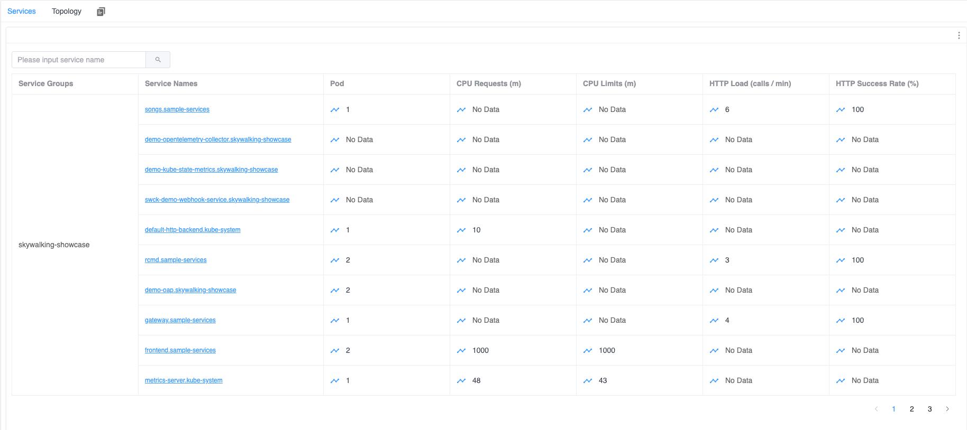Select the Services tab
967x430 pixels.
(x=22, y=11)
